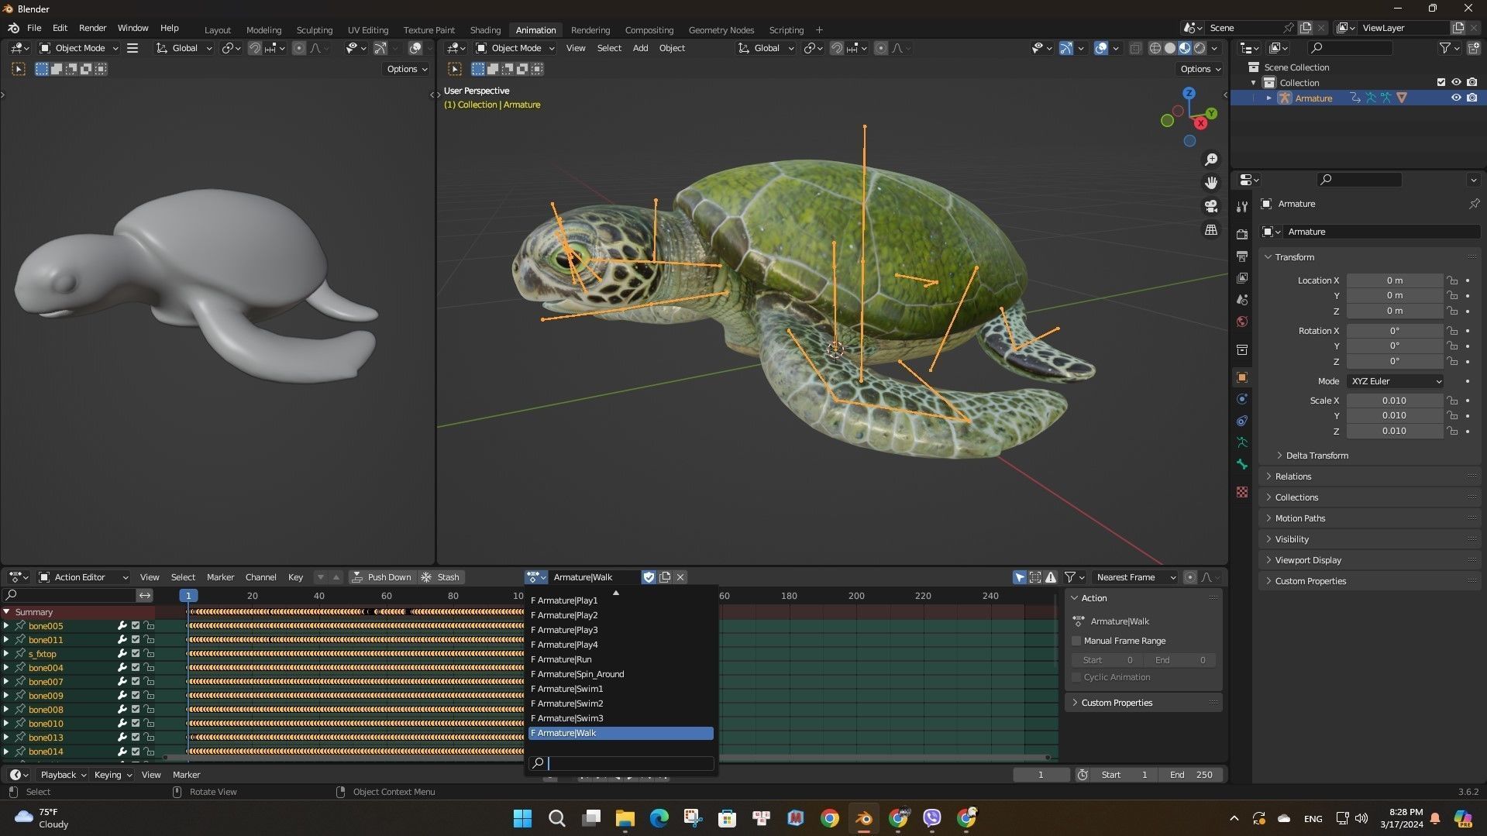Pin the Armature properties panel
Viewport: 1487px width, 836px height.
click(x=1474, y=204)
